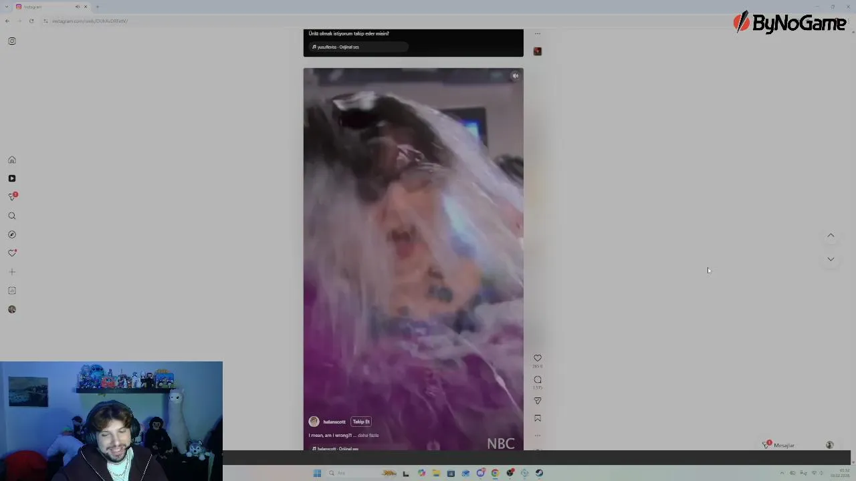Reload the Instagram page
This screenshot has width=856, height=481.
(x=31, y=21)
